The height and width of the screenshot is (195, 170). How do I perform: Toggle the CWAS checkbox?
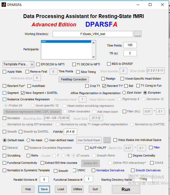pos(152,163)
